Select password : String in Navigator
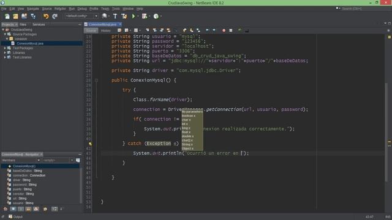The width and height of the screenshot is (392, 220). coord(24,185)
